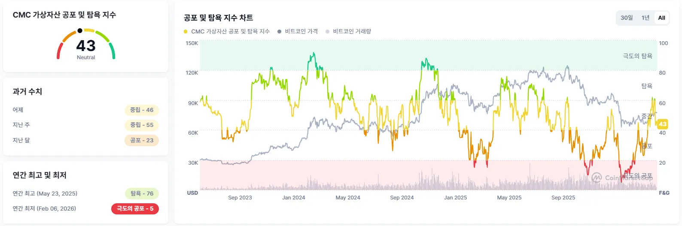682x226 pixels.
Task: Switch chart range to 30일
Action: click(x=627, y=18)
